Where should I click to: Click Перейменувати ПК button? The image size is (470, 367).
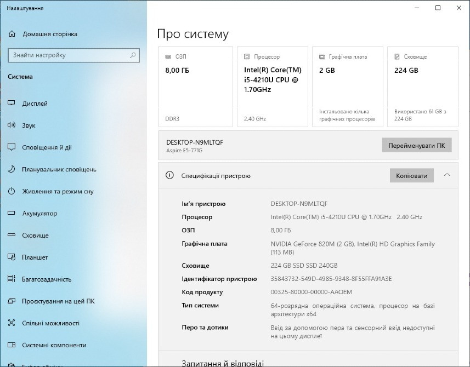(x=417, y=146)
